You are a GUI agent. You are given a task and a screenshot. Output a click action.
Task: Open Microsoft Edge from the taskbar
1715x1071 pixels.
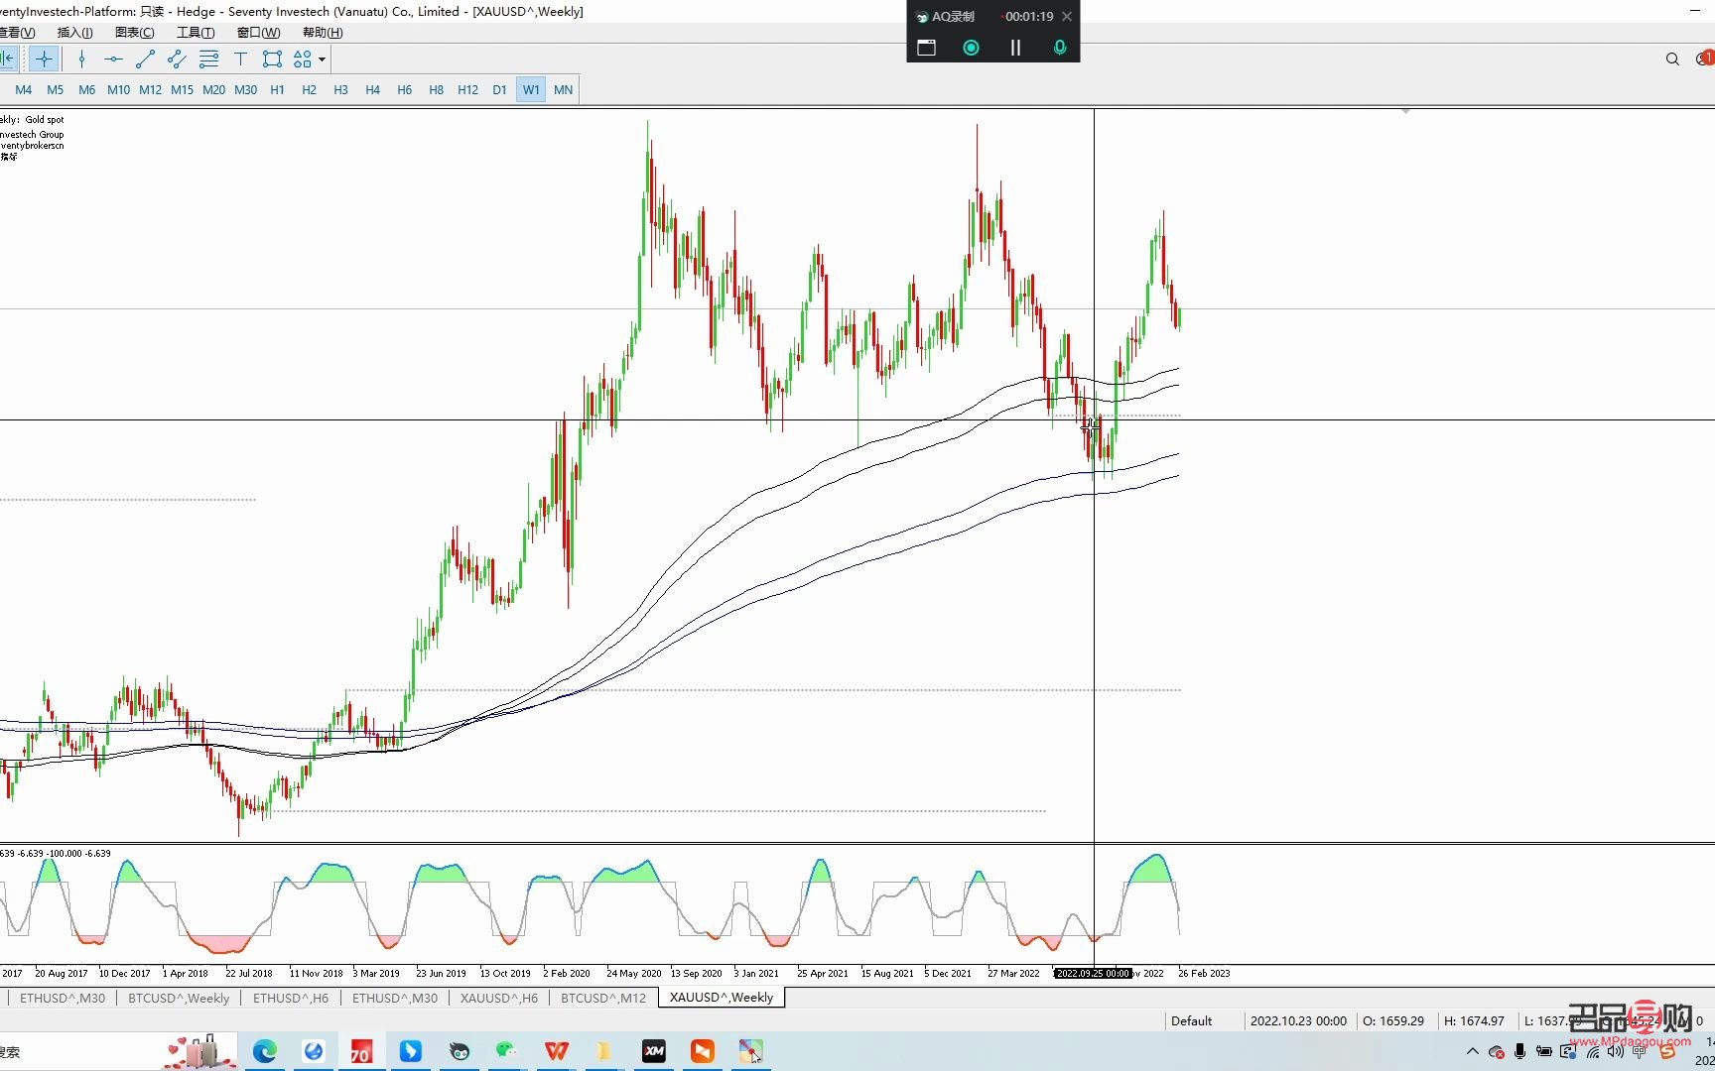[265, 1051]
